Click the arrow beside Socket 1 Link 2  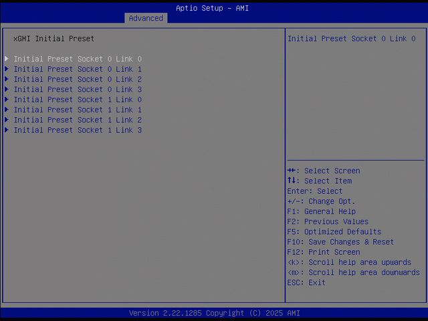pos(7,120)
